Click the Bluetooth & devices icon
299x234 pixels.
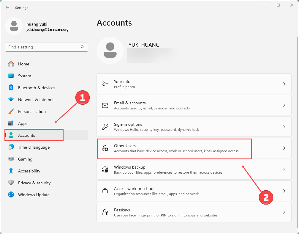coord(11,88)
